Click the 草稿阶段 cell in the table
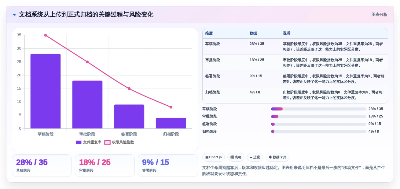Viewport: 400px width, 189px height. coord(213,44)
